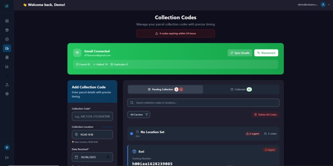Screen dimensions: 333x166
Task: Click the d19amazon@gmail.com address
Action: (97, 56)
